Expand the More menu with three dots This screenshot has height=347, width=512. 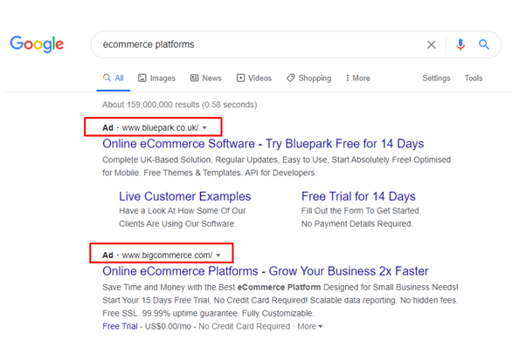coord(358,78)
